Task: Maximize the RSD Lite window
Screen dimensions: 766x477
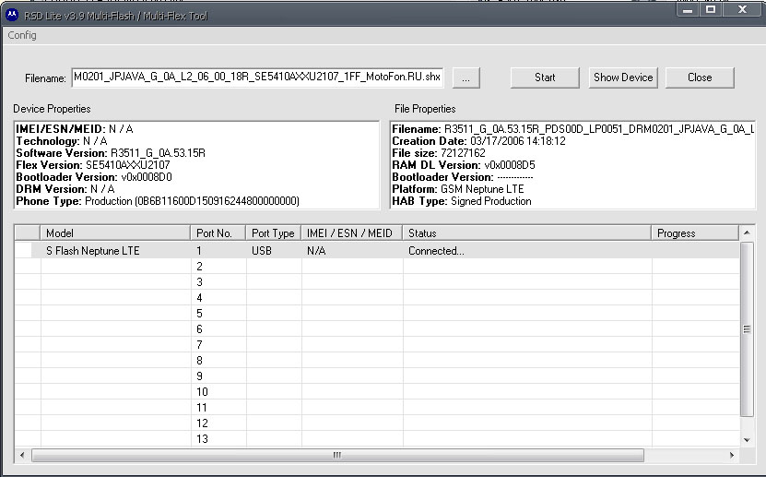Action: pos(711,10)
